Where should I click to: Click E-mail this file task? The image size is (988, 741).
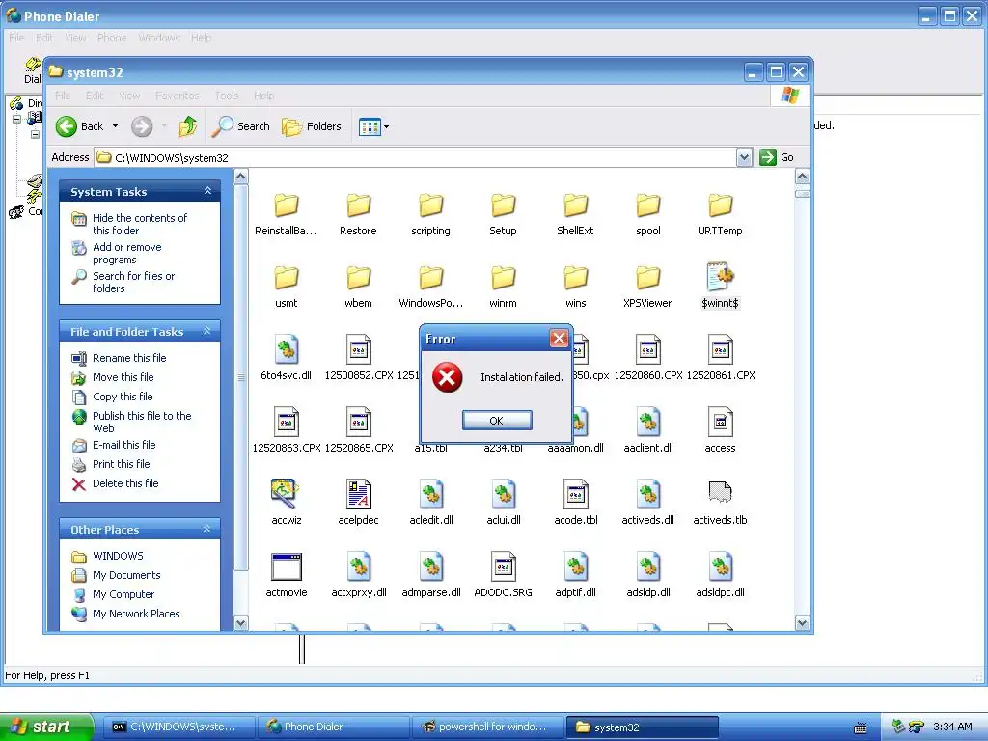pos(123,445)
